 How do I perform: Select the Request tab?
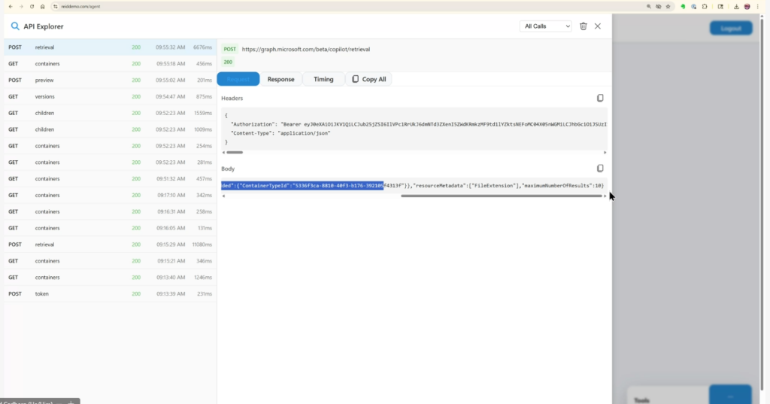pyautogui.click(x=238, y=79)
